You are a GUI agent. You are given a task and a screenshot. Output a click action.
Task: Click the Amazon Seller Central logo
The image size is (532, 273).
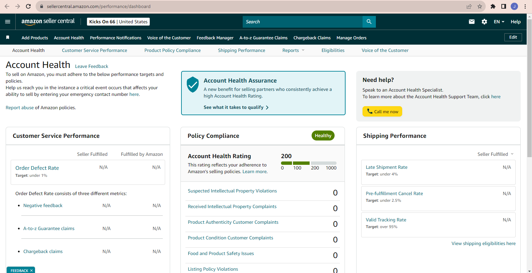point(48,22)
